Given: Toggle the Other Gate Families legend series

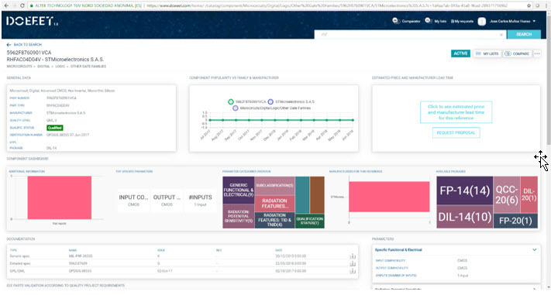Looking at the screenshot, I should tap(272, 108).
